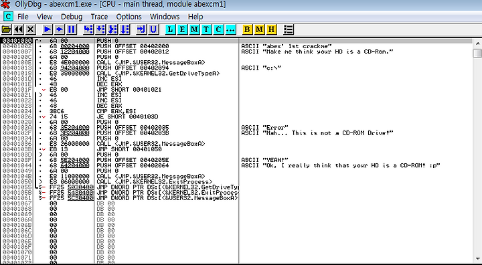Step over with the second stepping icon
The image size is (482, 265).
click(100, 29)
